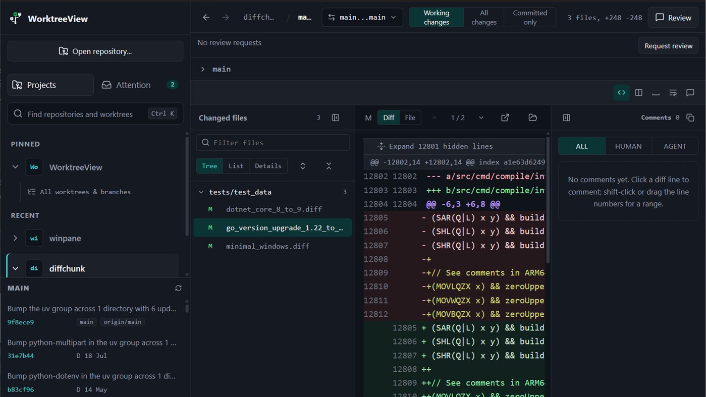
Task: Expand all folders in file tree
Action: tap(303, 166)
